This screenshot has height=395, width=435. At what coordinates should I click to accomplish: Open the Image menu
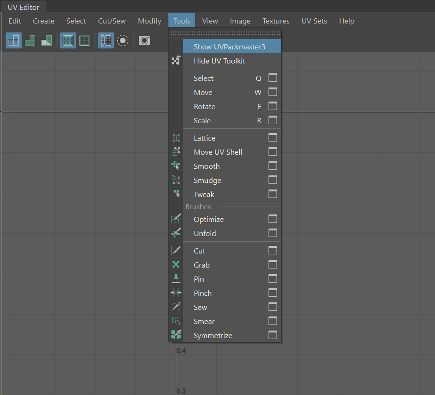coord(240,21)
